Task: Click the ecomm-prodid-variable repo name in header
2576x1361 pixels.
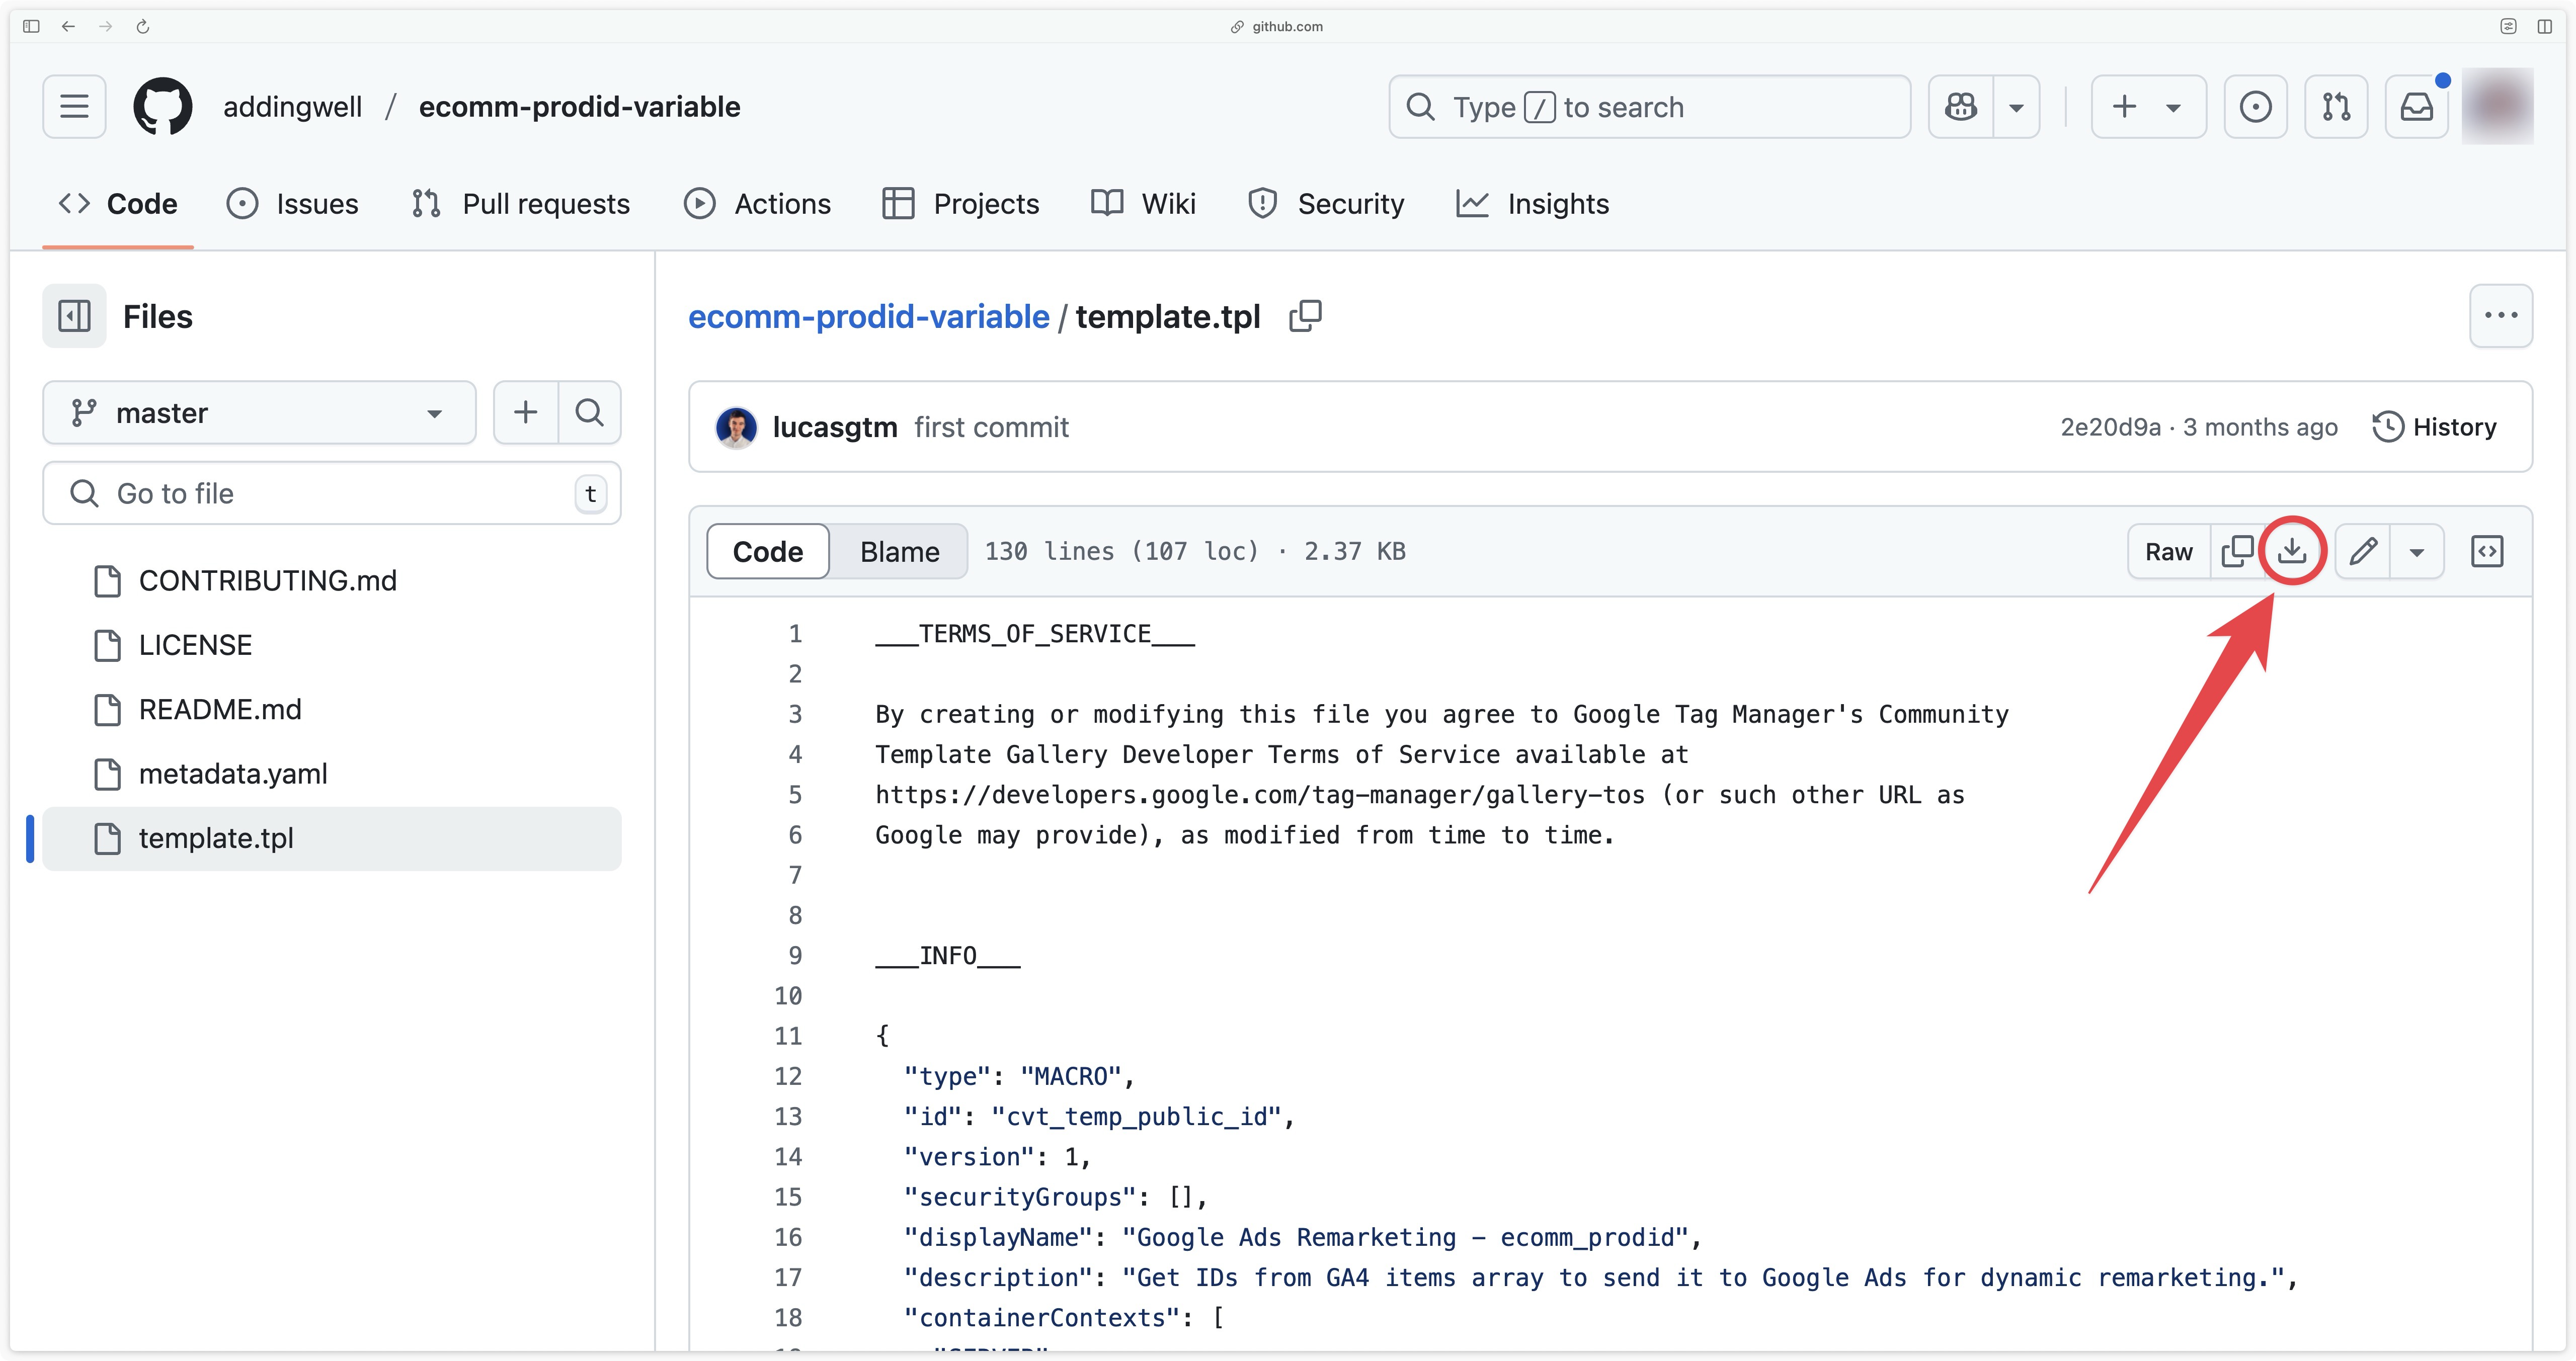Action: 579,106
